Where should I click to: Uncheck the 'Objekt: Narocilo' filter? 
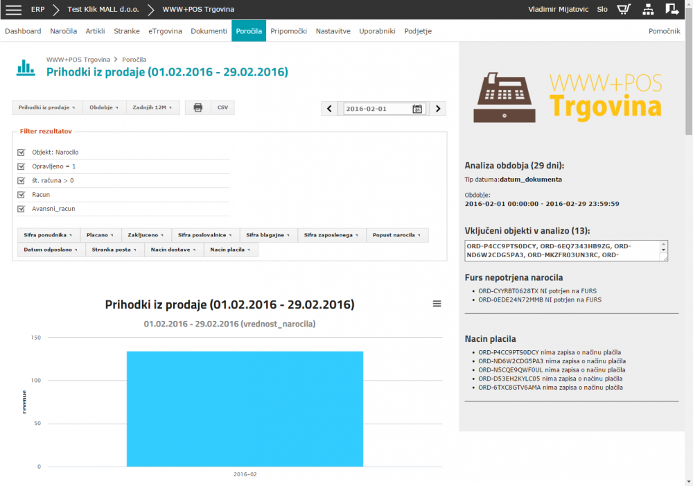coord(21,152)
